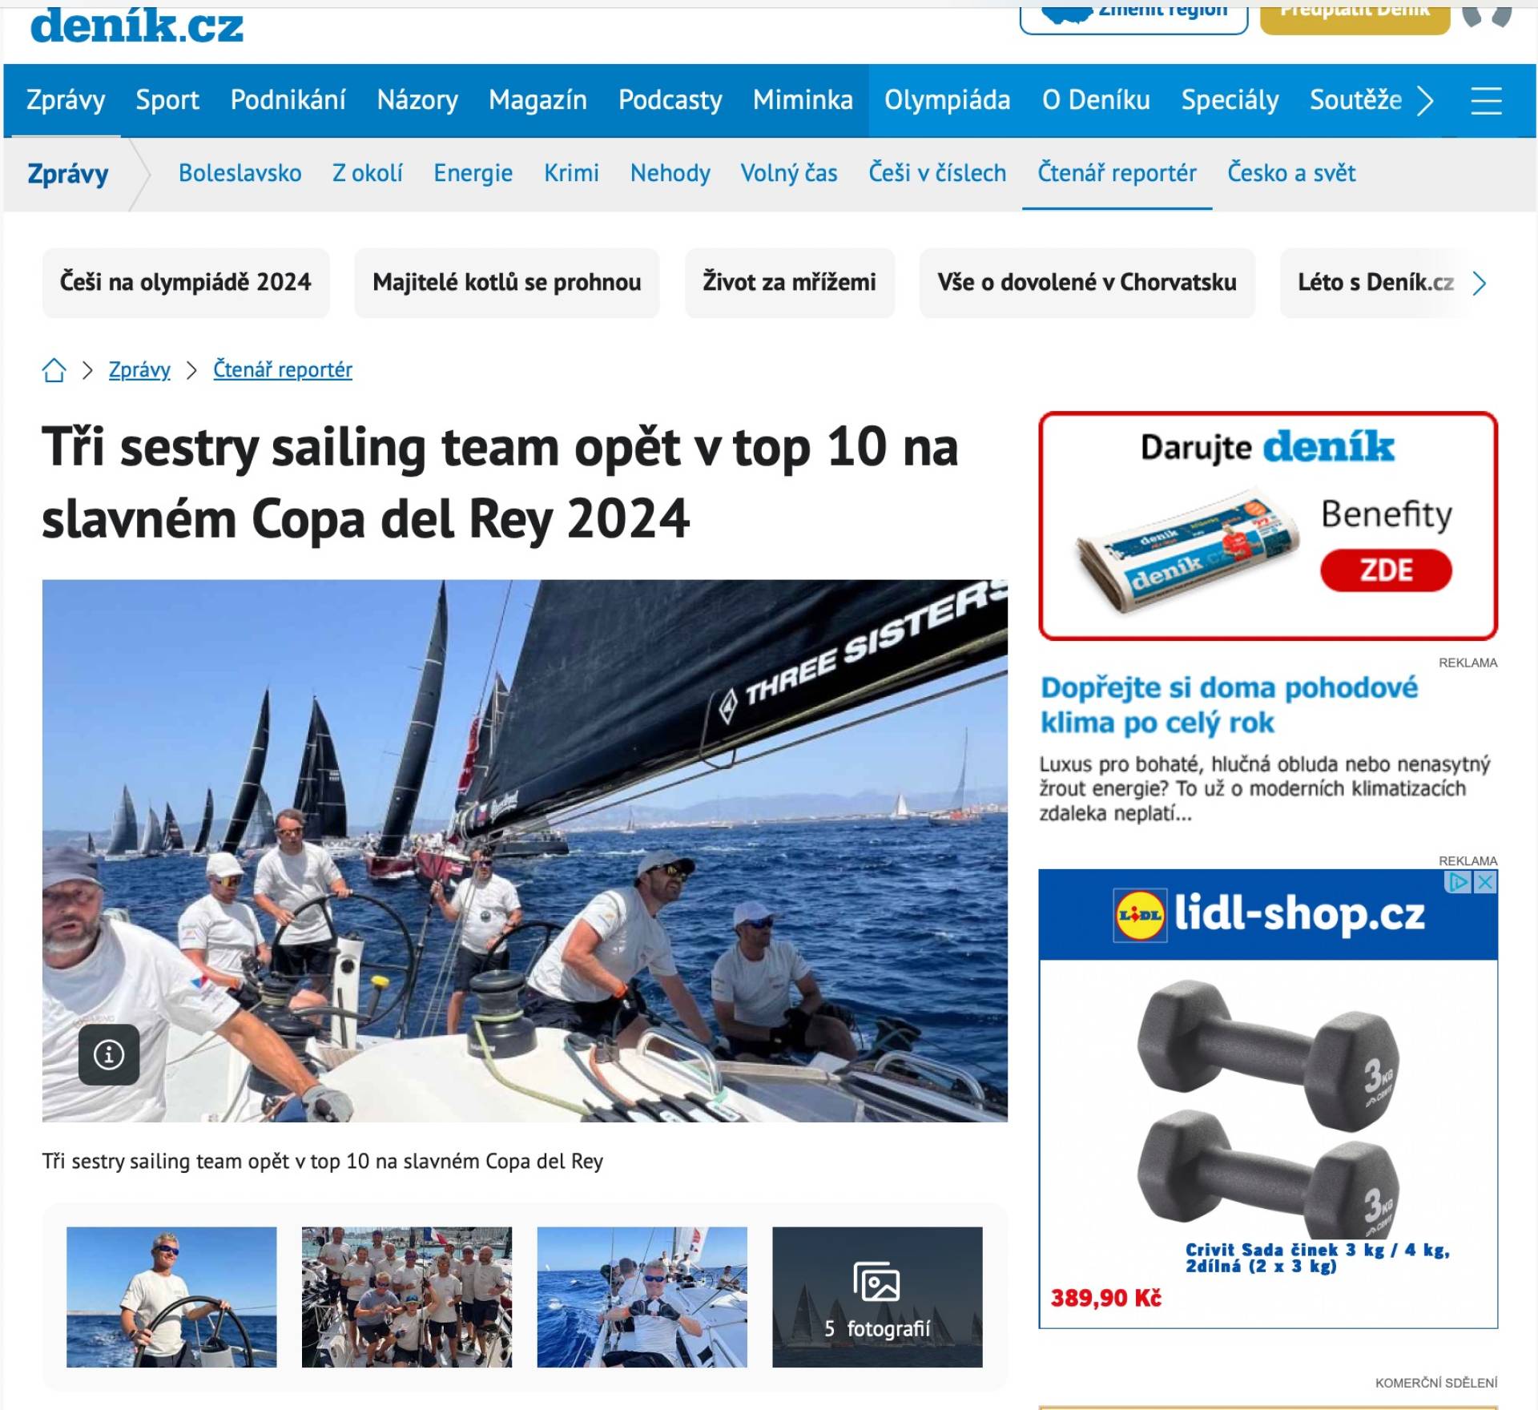Select the Olympiáda menu item
This screenshot has width=1538, height=1410.
click(x=947, y=100)
